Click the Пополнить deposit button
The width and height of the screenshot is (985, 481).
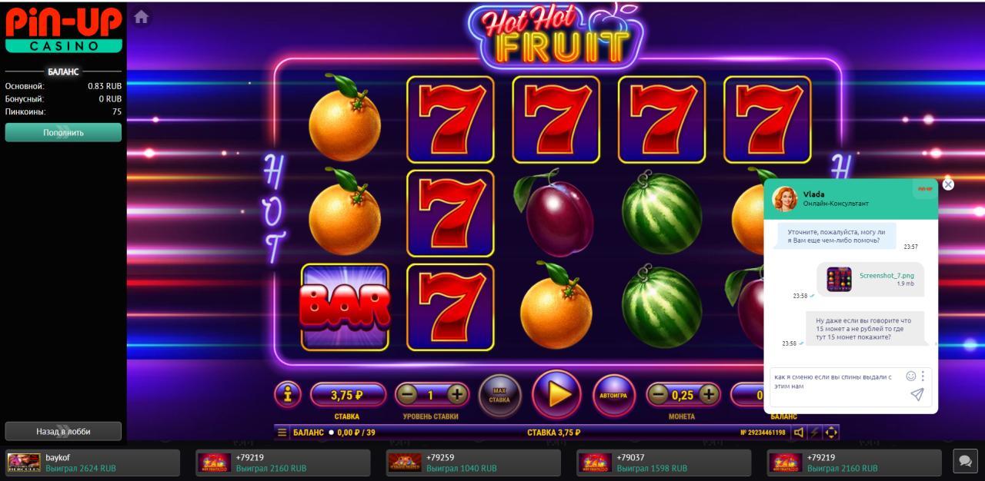[63, 132]
